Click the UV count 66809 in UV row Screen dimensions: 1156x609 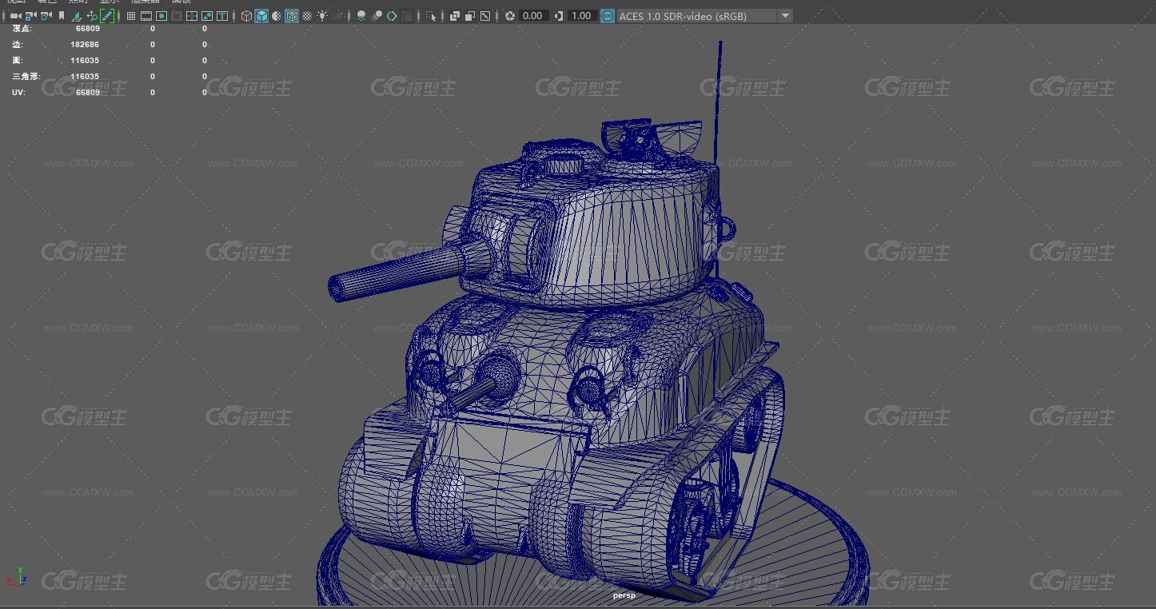pos(88,93)
